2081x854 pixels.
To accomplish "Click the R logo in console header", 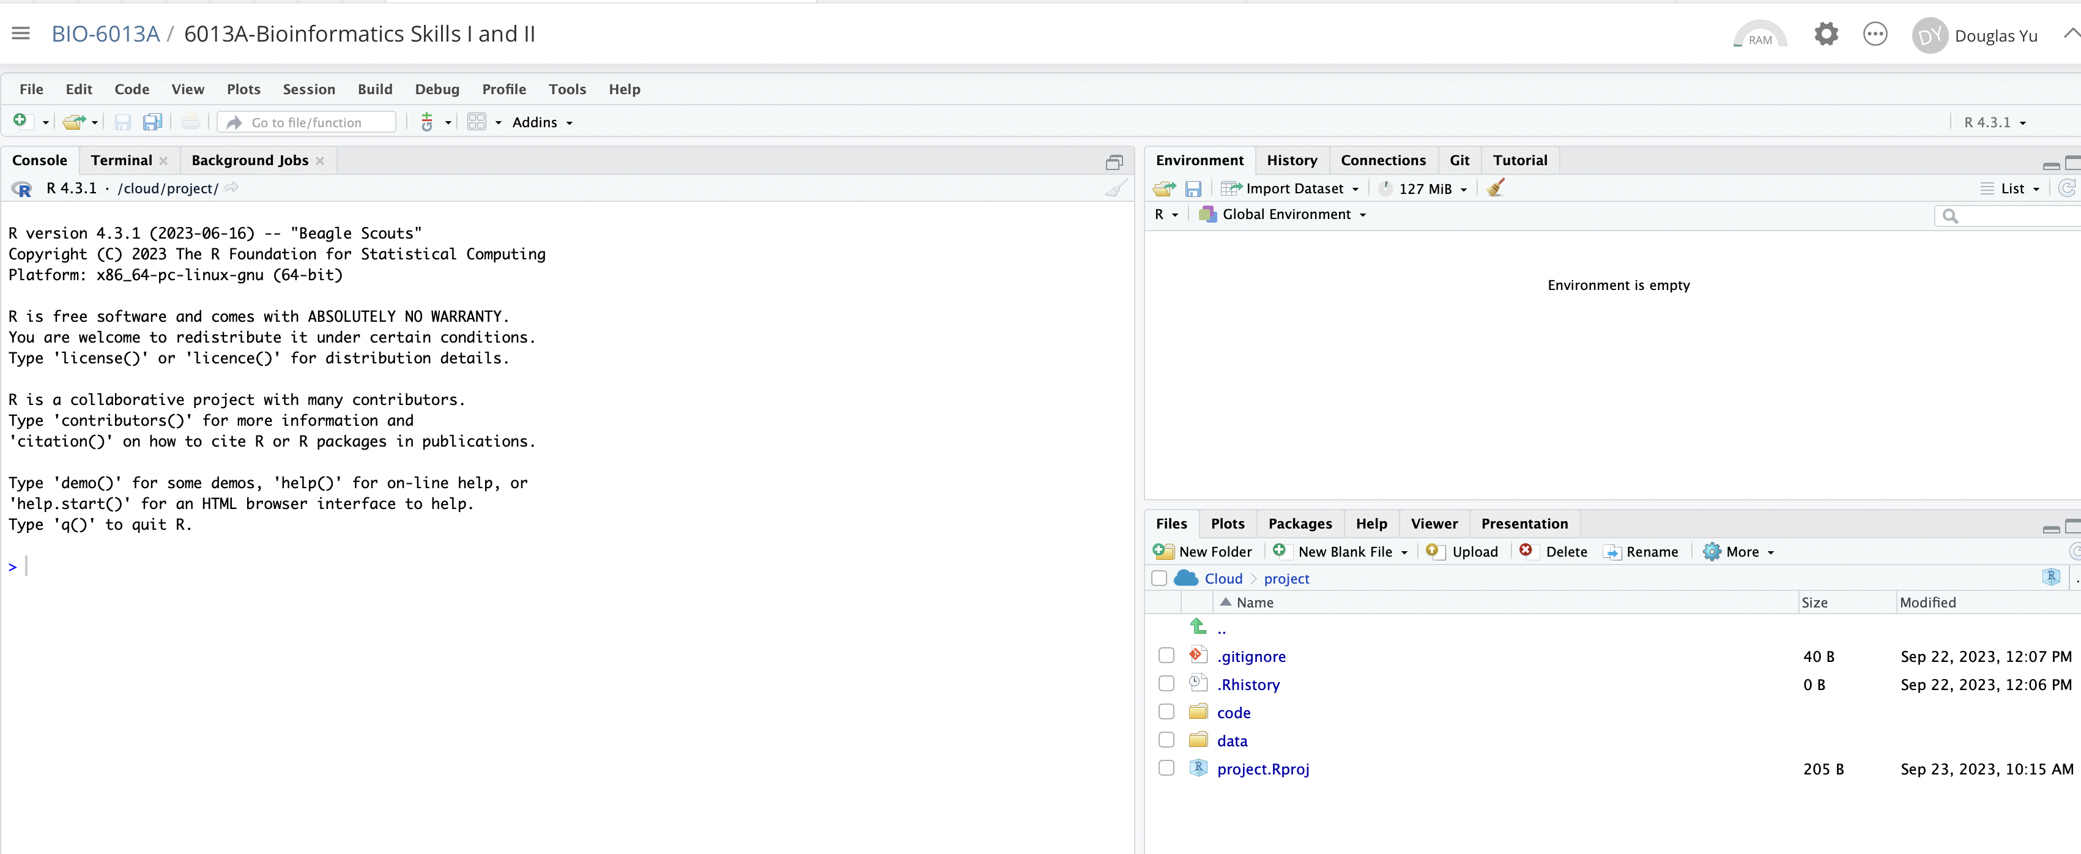I will pos(22,189).
